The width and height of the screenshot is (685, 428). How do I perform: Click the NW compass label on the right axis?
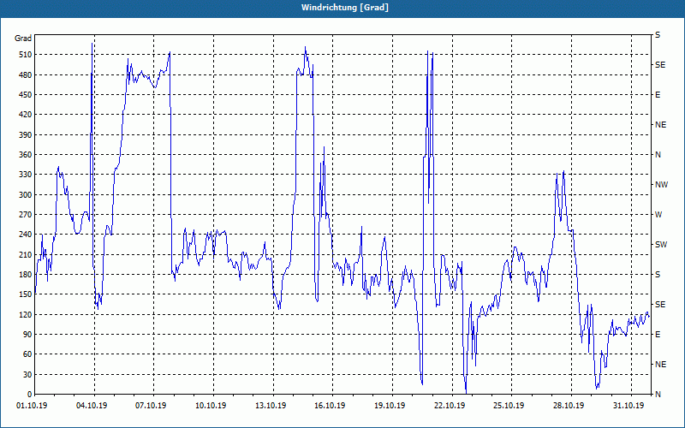click(x=661, y=185)
